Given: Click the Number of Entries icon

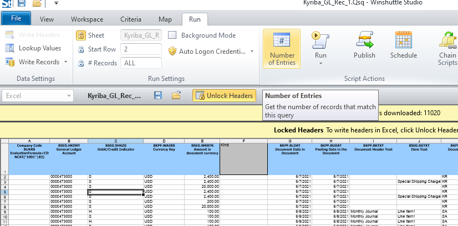Looking at the screenshot, I should (x=281, y=42).
